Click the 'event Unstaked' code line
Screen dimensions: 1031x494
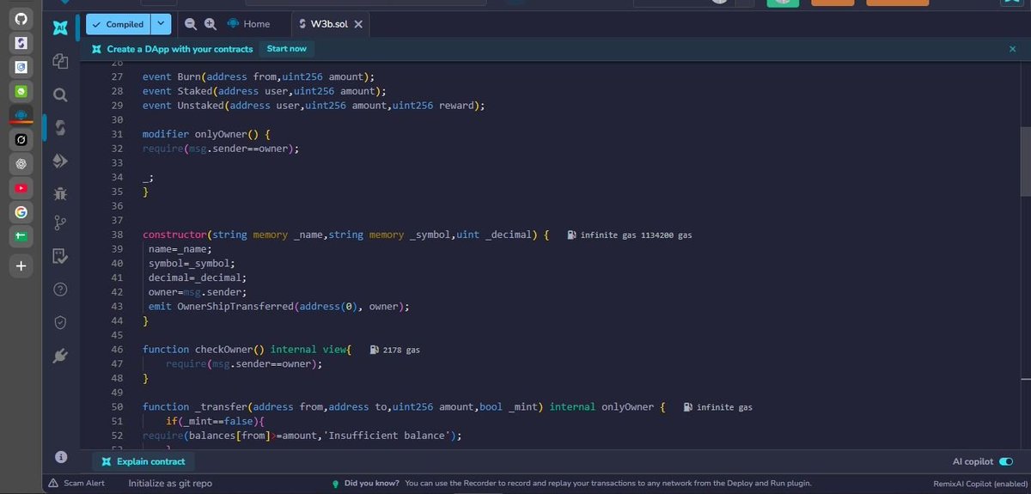click(x=314, y=106)
